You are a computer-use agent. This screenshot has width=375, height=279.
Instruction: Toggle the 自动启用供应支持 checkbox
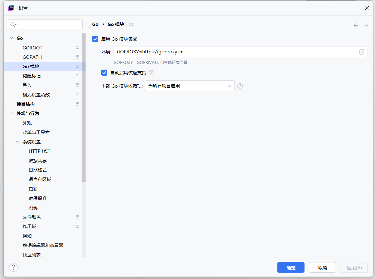coord(104,73)
